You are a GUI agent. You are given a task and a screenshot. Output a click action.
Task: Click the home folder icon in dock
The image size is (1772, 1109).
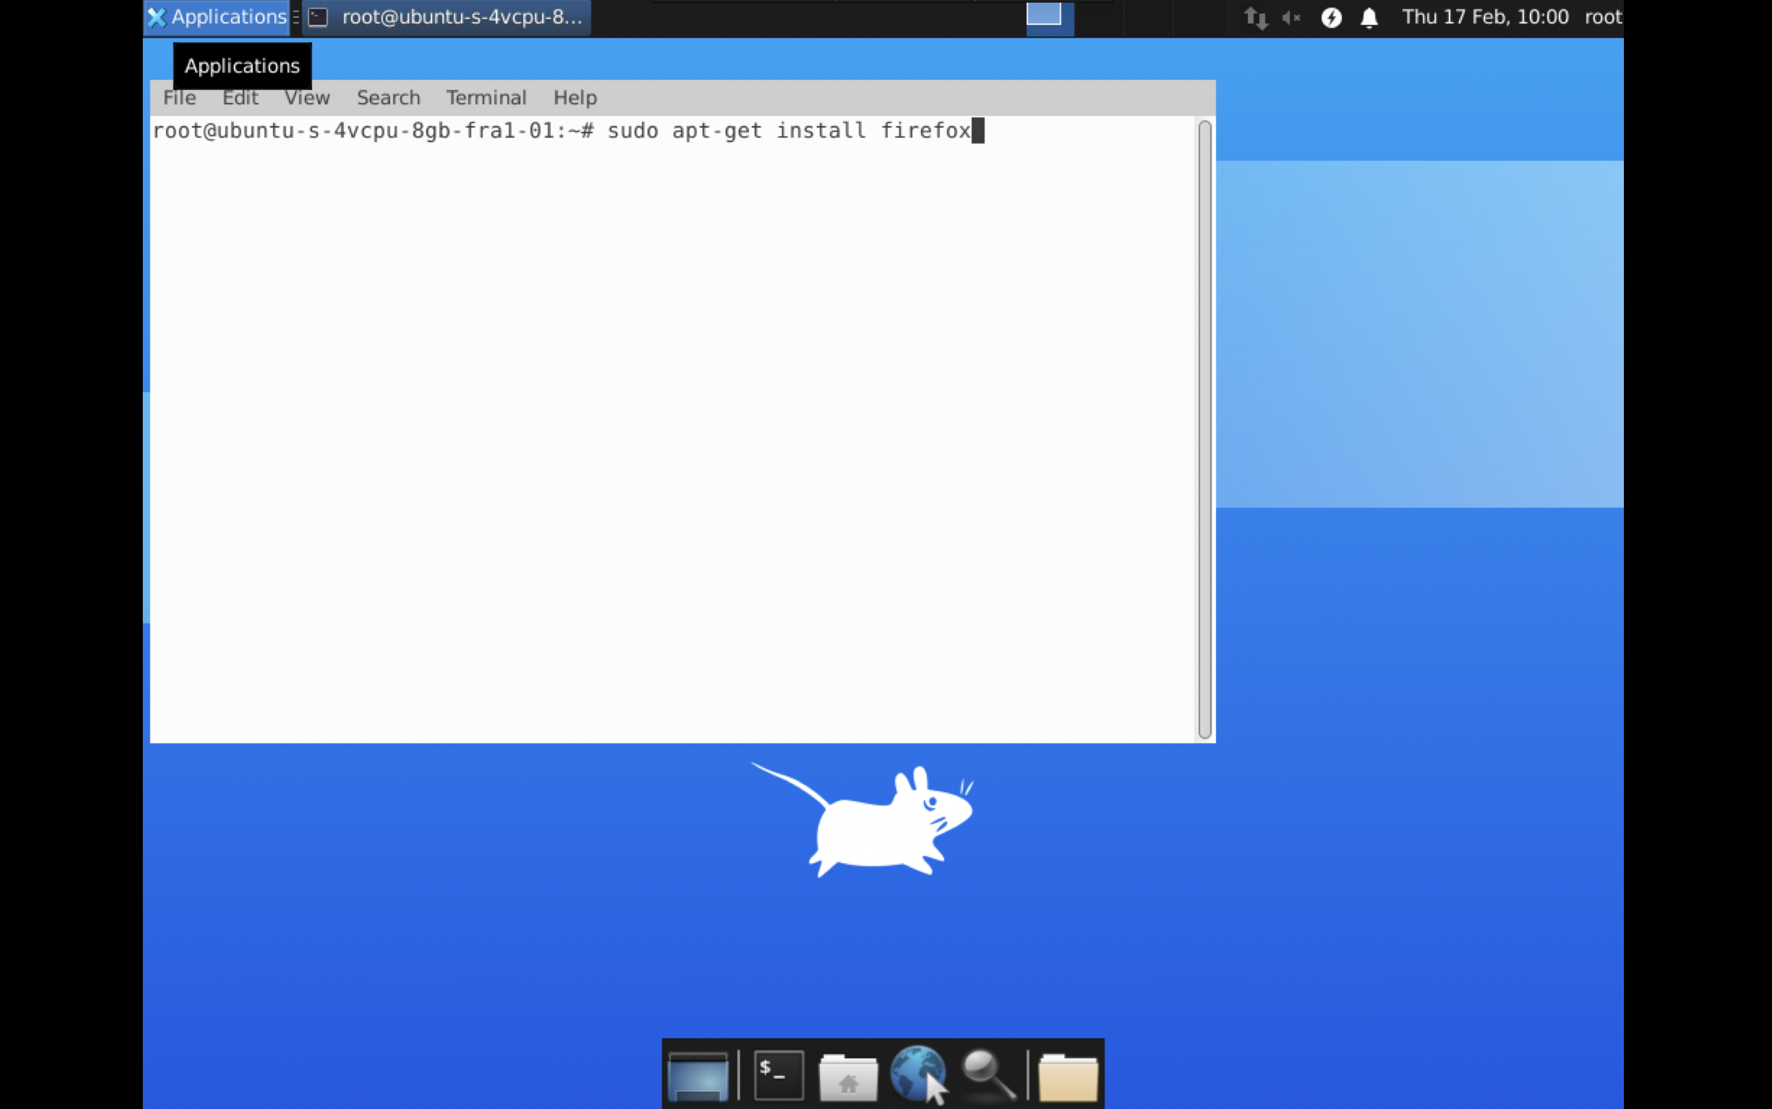[846, 1073]
